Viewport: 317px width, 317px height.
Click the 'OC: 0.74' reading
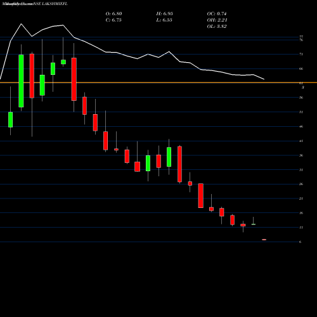[x=217, y=14]
